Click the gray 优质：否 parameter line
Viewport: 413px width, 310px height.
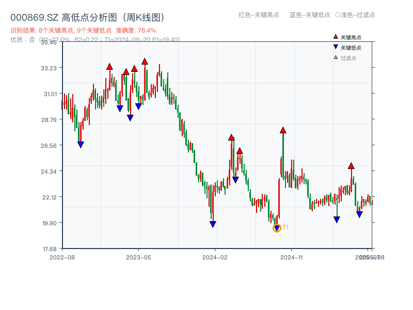pos(95,40)
